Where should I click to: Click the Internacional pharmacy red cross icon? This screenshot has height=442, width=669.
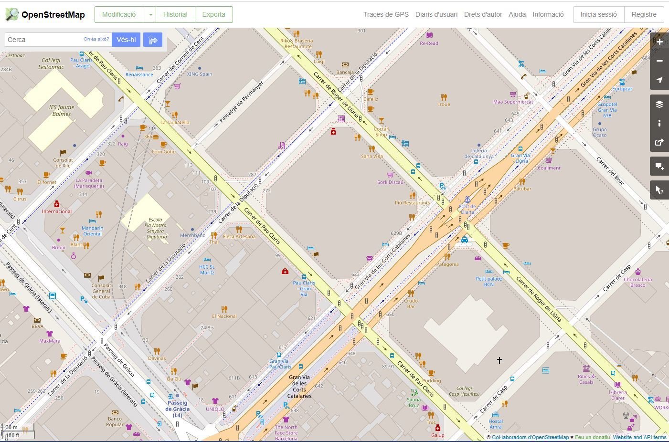pos(57,204)
